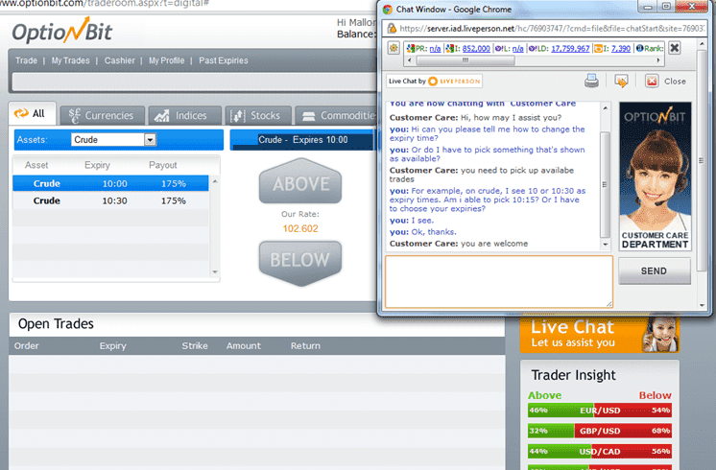Click the ABOVE trade button

pos(300,181)
